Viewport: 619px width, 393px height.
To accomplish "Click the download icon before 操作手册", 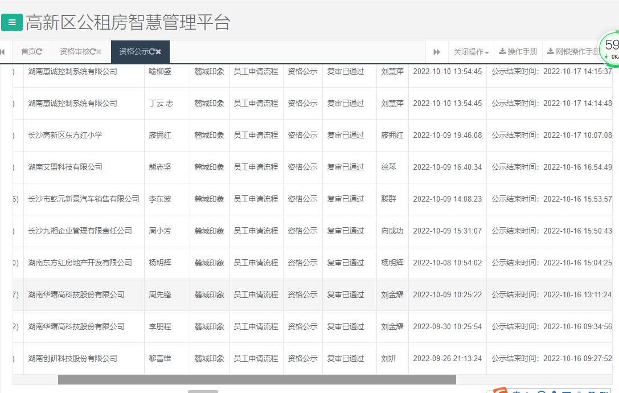I will pyautogui.click(x=503, y=51).
